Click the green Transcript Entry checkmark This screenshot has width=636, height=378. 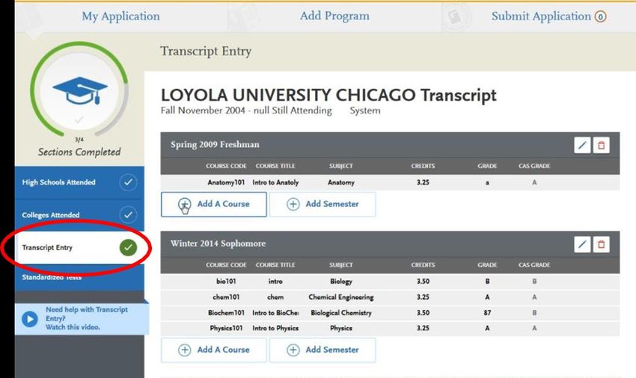coord(128,247)
